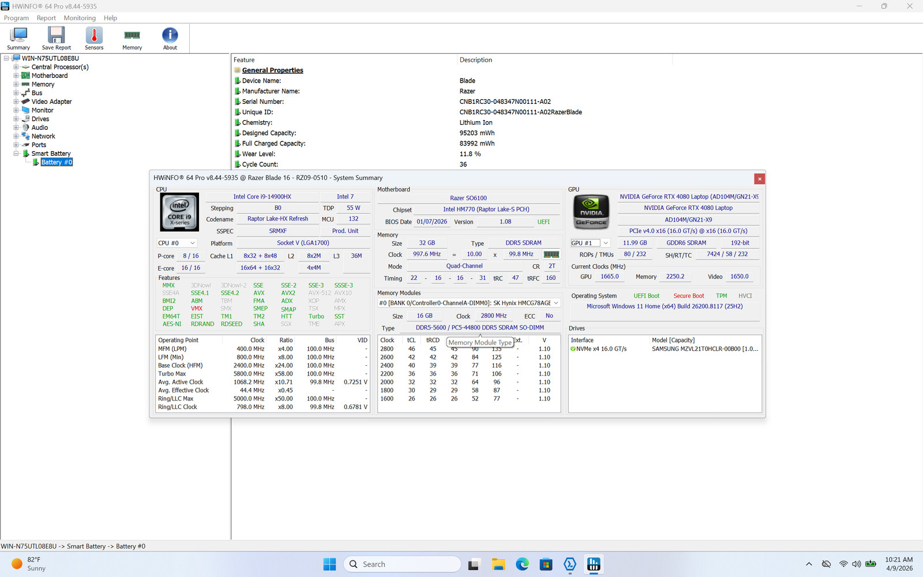The width and height of the screenshot is (923, 577).
Task: Click the Secure Boot indicator
Action: 689,296
